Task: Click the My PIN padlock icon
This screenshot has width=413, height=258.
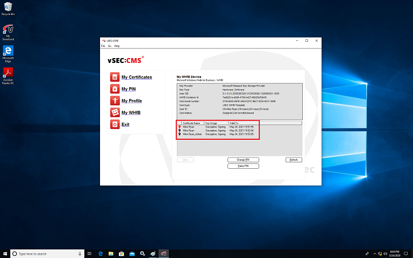Action: pos(115,89)
